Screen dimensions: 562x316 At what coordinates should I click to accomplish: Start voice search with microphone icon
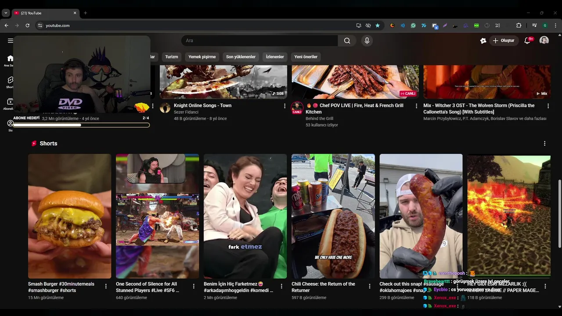click(367, 40)
